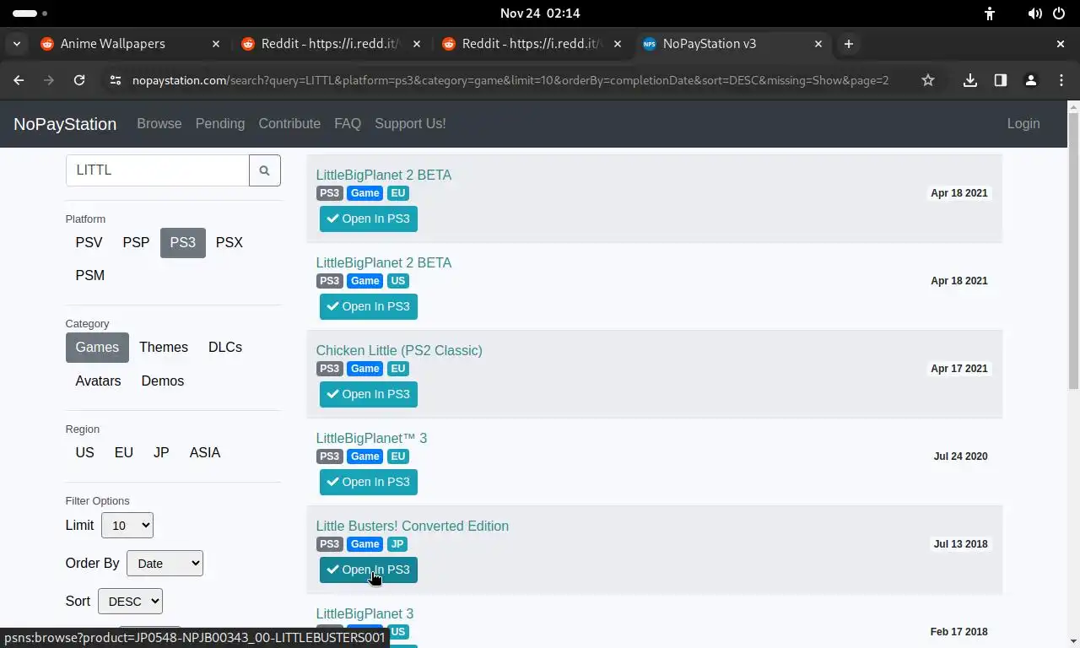Viewport: 1080px width, 648px height.
Task: Filter by ASIA region
Action: [205, 452]
